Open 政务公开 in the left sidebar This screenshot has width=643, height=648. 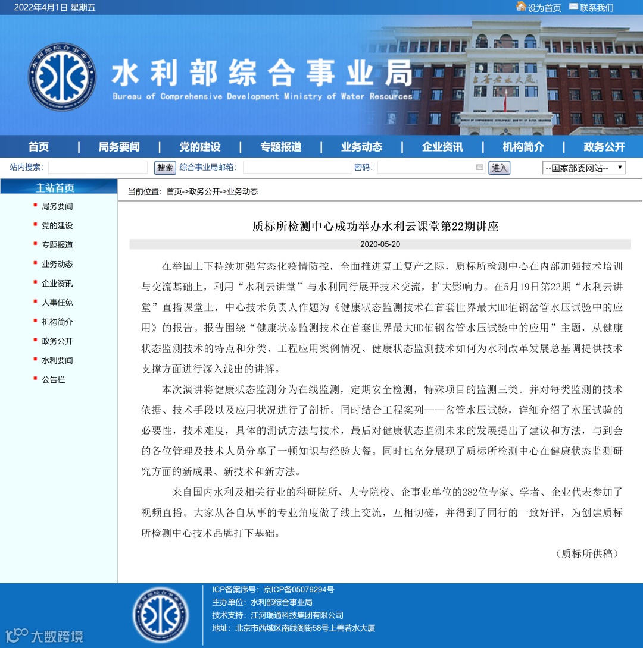click(57, 341)
